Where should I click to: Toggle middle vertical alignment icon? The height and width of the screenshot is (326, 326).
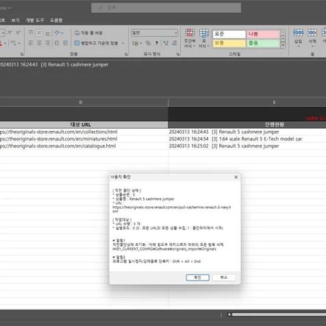click(39, 33)
